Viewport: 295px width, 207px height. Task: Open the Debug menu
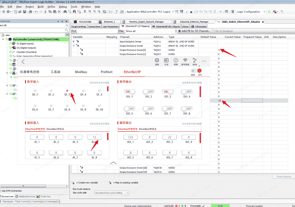point(63,7)
